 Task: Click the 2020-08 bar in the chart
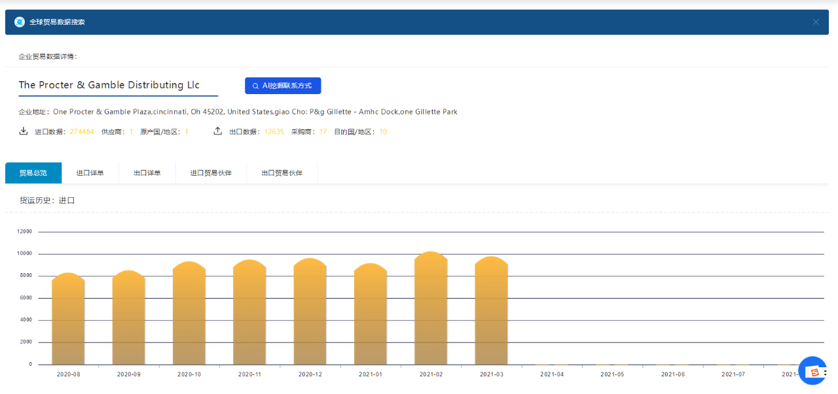click(x=68, y=320)
